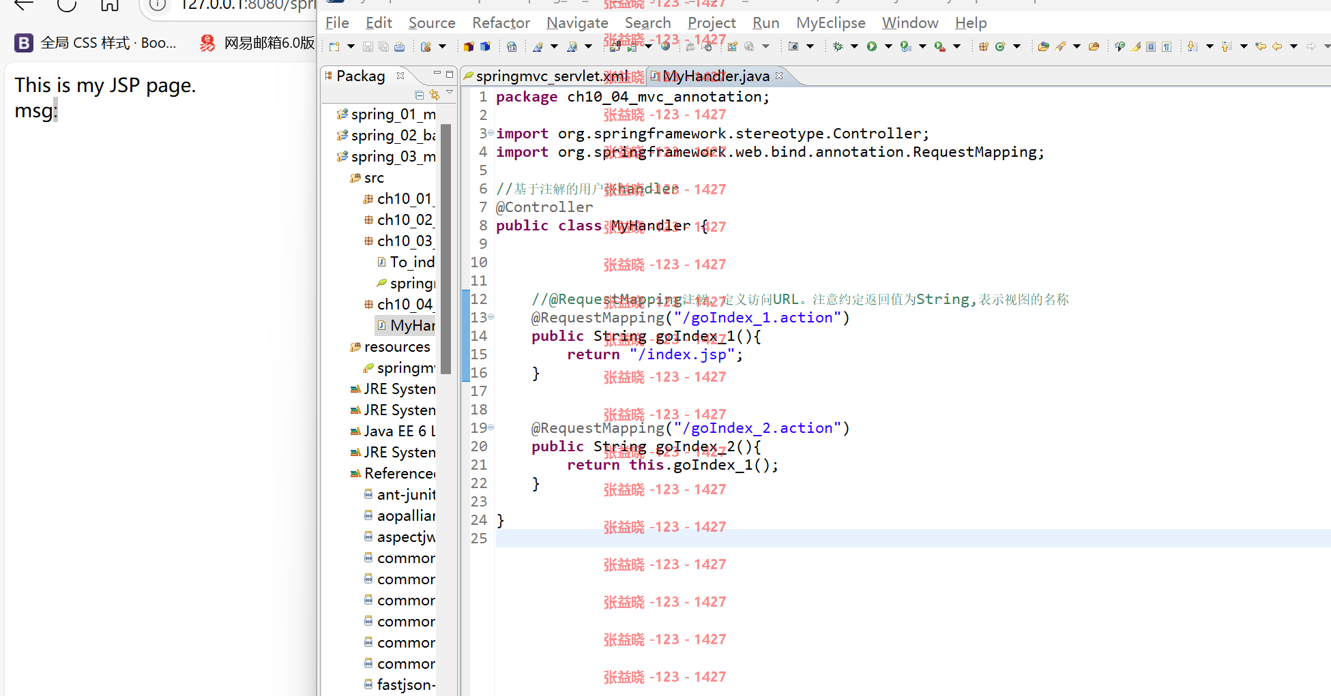Click the Previous Annotation arrow icon
1331x696 pixels.
click(1226, 46)
